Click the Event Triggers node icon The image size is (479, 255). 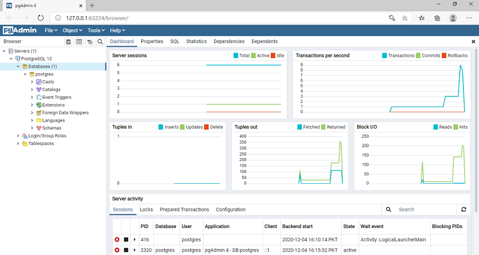click(39, 97)
